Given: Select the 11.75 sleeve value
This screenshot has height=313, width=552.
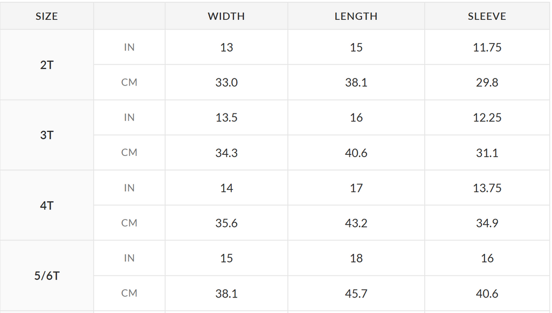Looking at the screenshot, I should tap(487, 47).
